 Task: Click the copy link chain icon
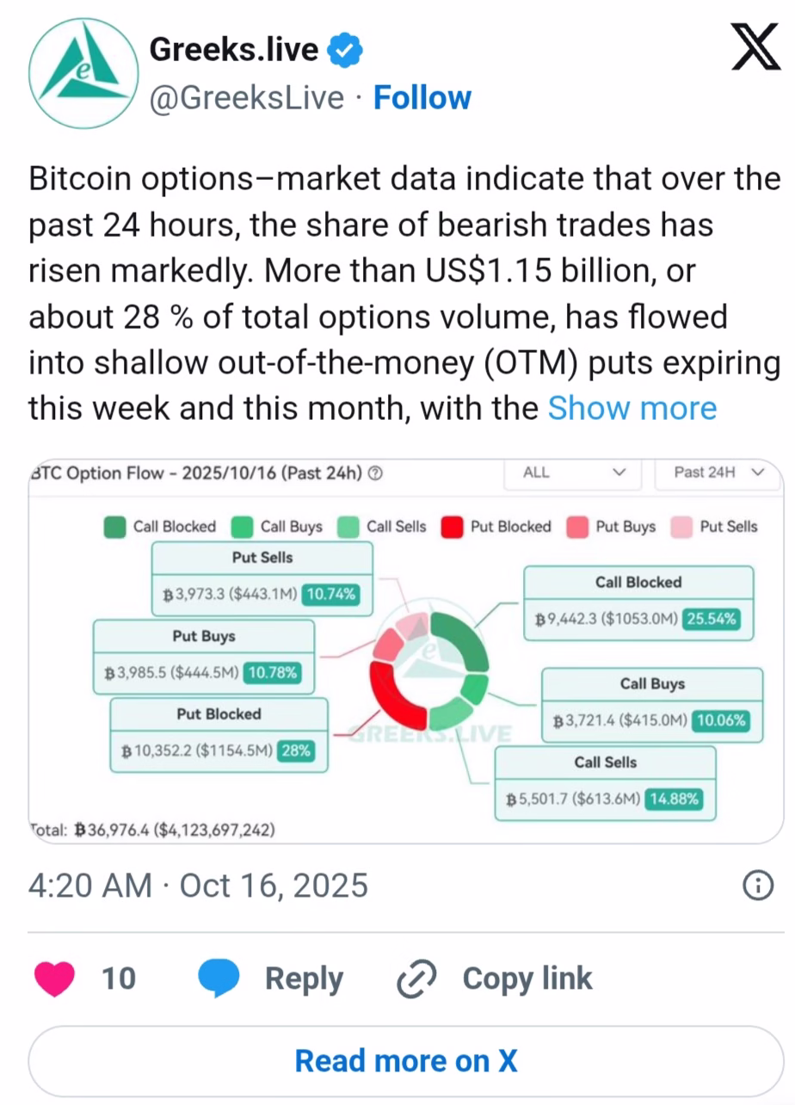417,979
